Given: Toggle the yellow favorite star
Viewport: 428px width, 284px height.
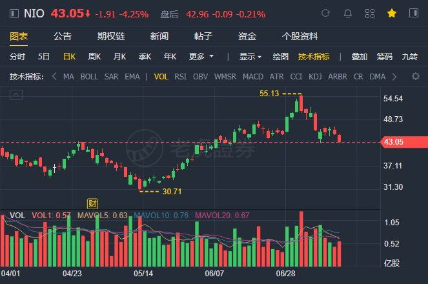Looking at the screenshot, I should click(x=392, y=13).
